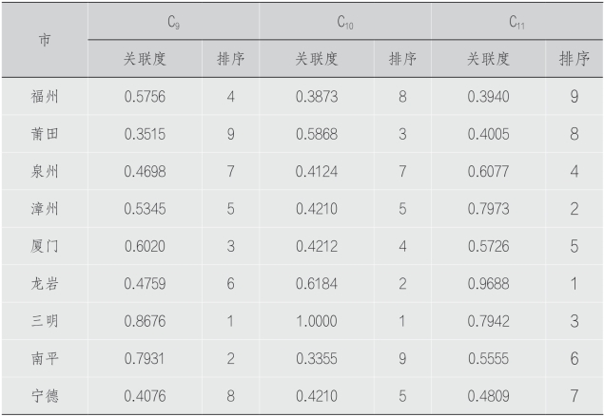Viewport: 604px width, 417px height.
Task: Click the 排序 subheader under C11
Action: [x=574, y=59]
